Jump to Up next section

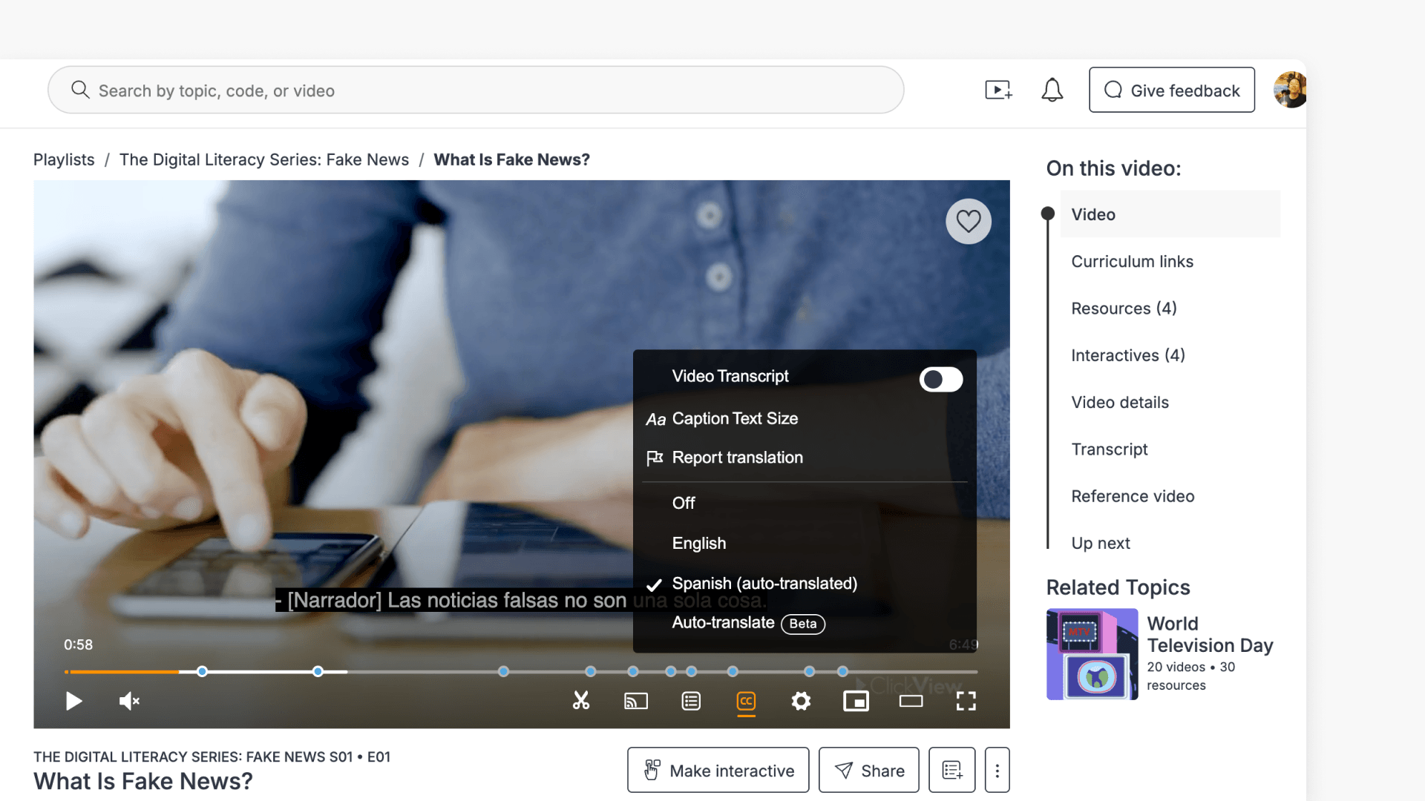coord(1101,543)
